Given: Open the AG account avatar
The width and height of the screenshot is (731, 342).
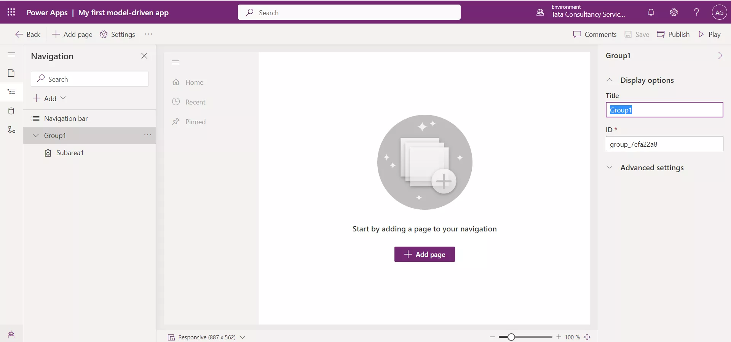Looking at the screenshot, I should [x=720, y=12].
